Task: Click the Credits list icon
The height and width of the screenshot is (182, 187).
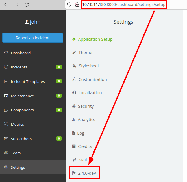Action: point(74,146)
